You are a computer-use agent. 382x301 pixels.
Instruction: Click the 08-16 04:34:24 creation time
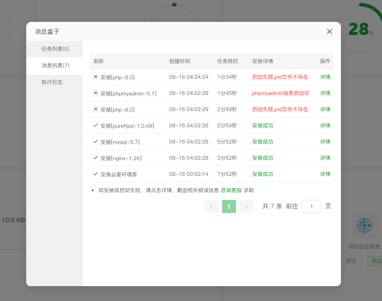point(189,77)
